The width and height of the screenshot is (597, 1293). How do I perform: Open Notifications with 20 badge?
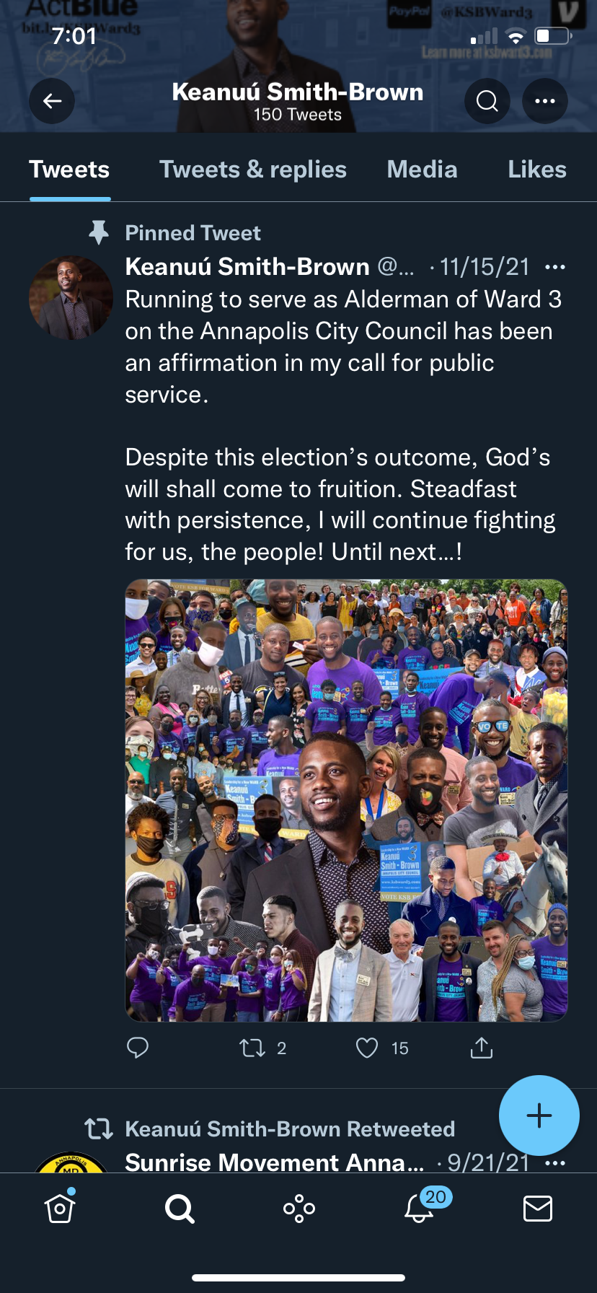419,1208
